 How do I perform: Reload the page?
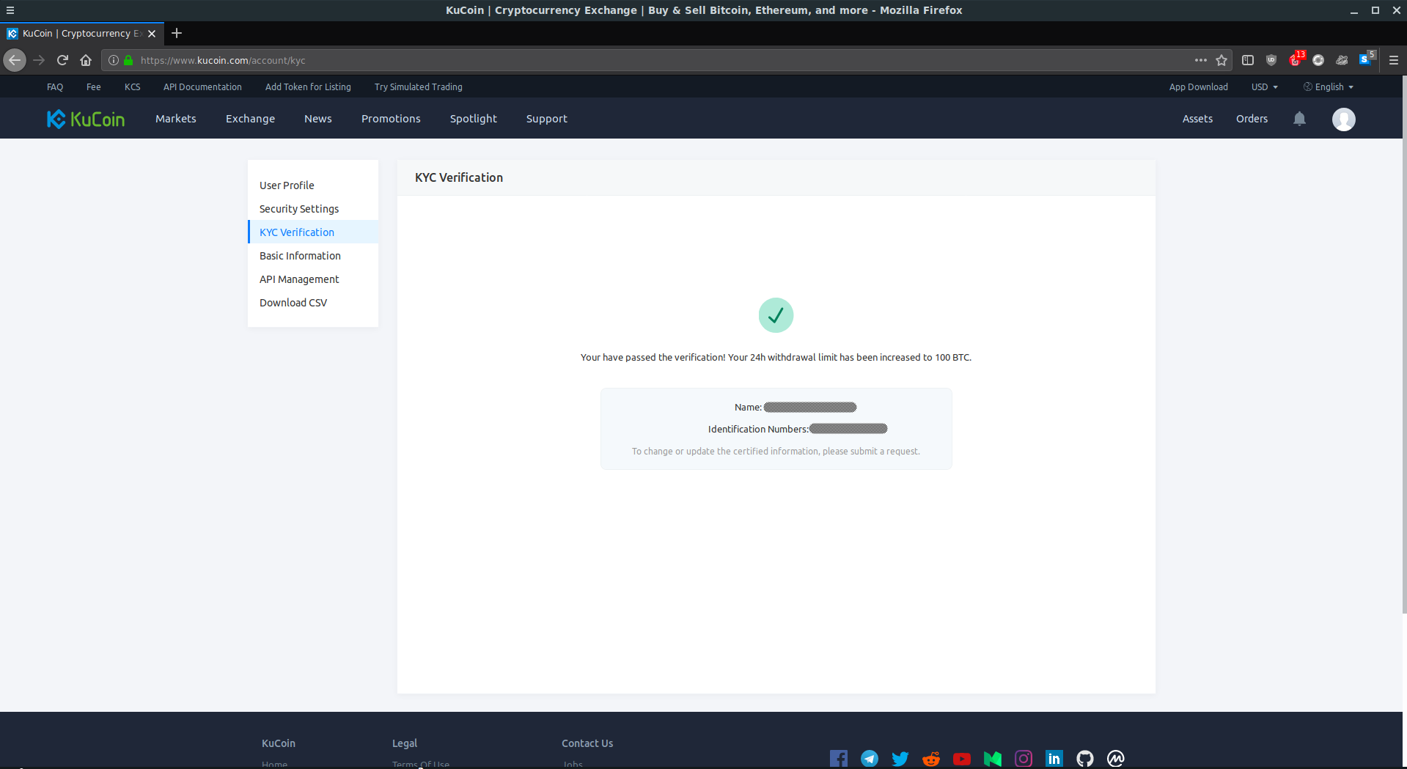coord(62,60)
